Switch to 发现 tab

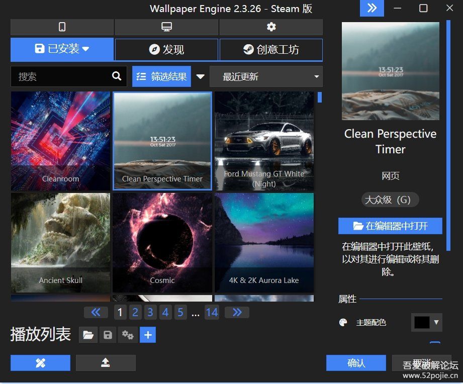(166, 49)
